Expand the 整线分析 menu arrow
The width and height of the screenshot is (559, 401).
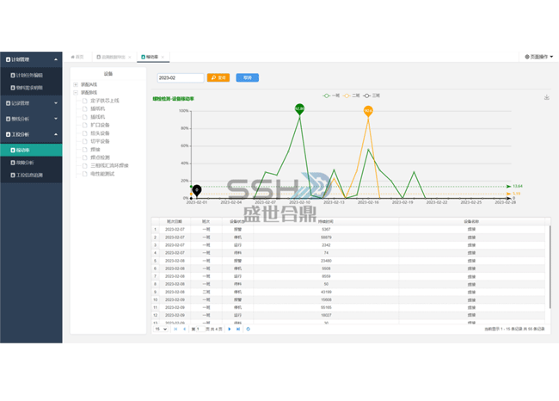pos(56,119)
